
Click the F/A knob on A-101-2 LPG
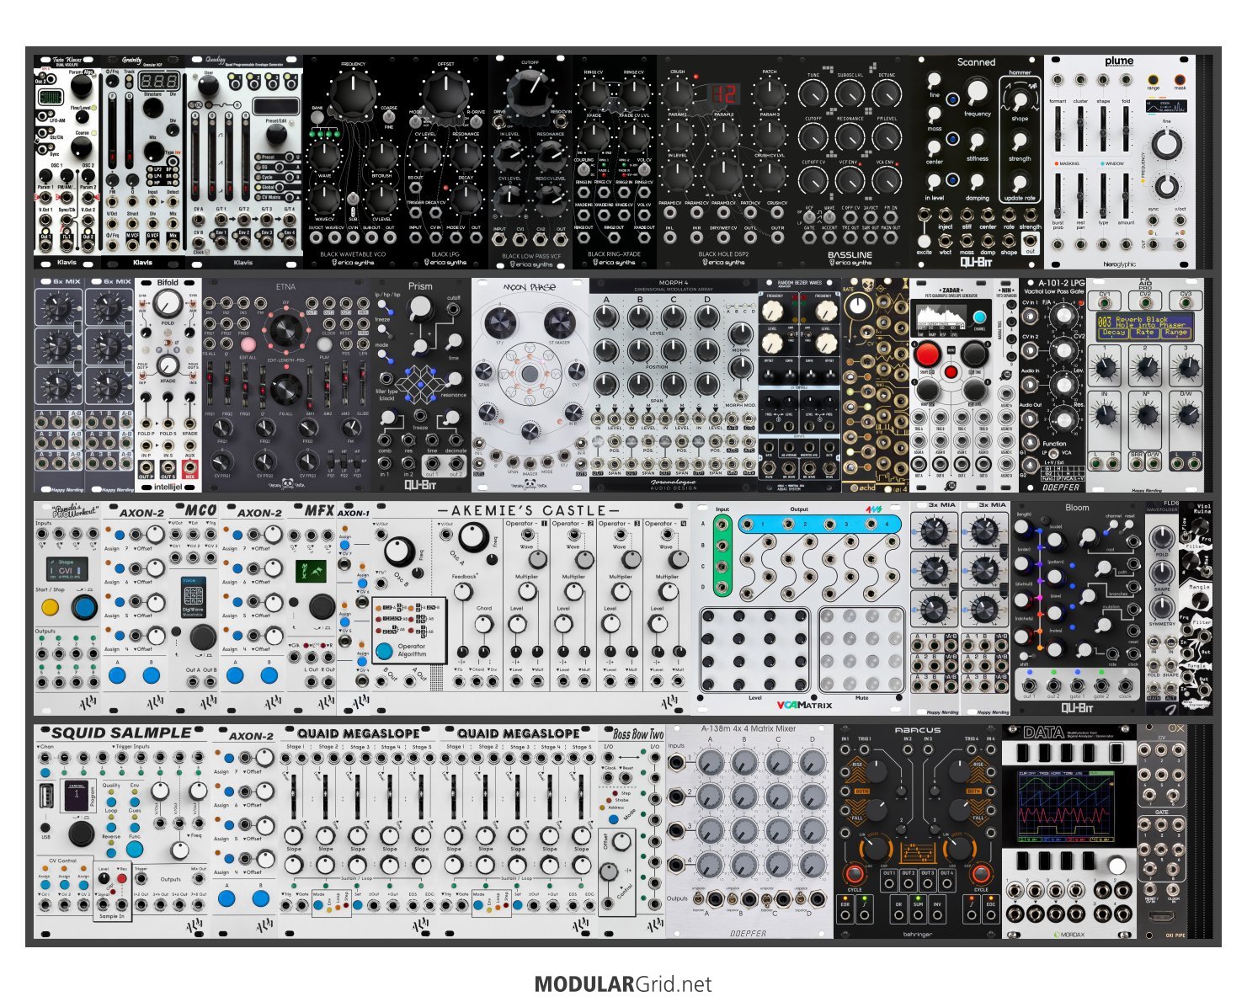point(1064,315)
